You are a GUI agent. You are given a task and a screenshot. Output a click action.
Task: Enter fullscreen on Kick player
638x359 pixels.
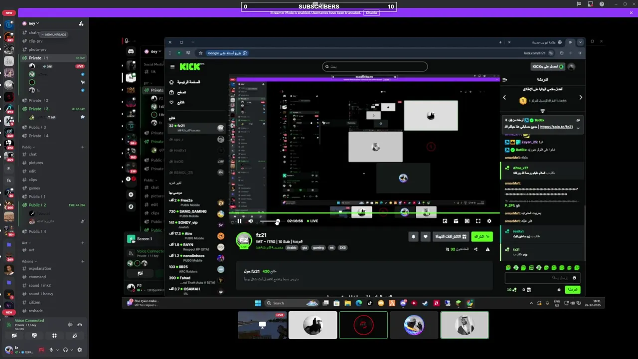pyautogui.click(x=478, y=221)
